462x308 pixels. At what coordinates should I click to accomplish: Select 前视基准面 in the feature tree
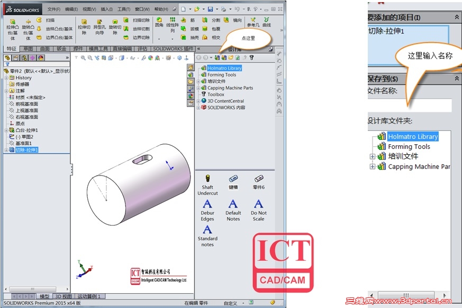point(27,104)
